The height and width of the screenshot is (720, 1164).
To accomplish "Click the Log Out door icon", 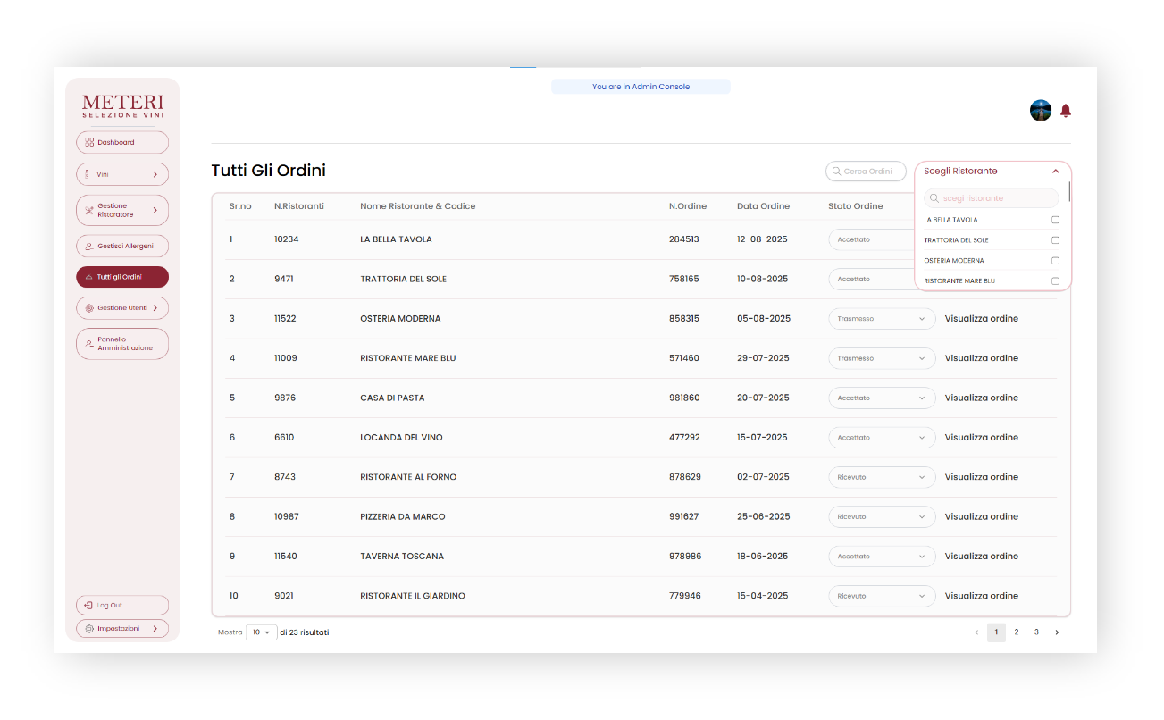I will pyautogui.click(x=89, y=606).
